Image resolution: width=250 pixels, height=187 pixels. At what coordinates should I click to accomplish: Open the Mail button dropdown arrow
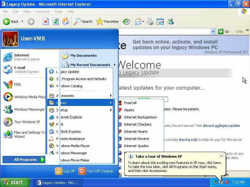click(143, 22)
